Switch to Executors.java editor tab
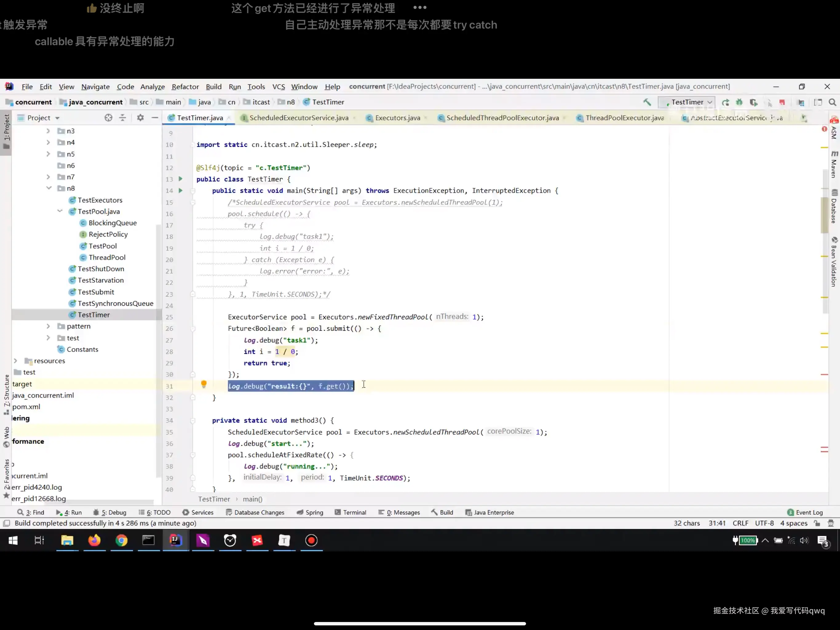 397,118
